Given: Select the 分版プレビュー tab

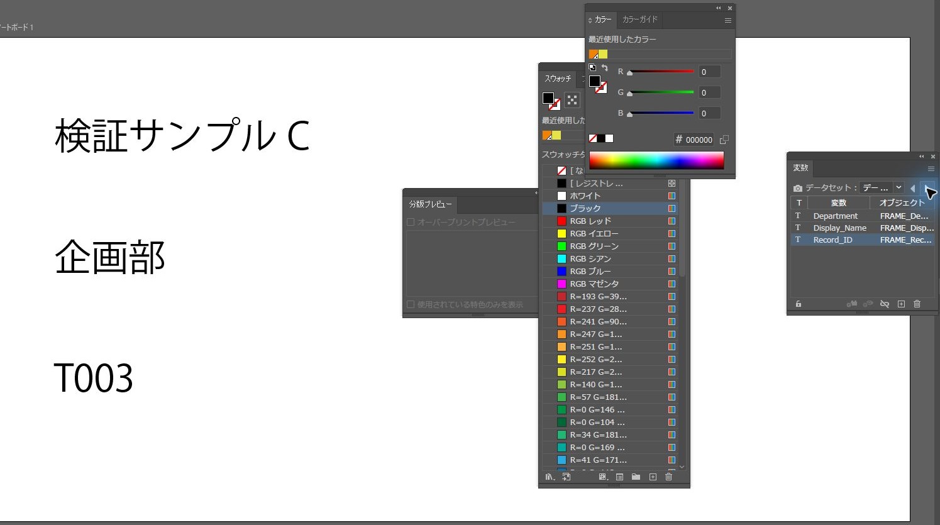Looking at the screenshot, I should [x=430, y=204].
